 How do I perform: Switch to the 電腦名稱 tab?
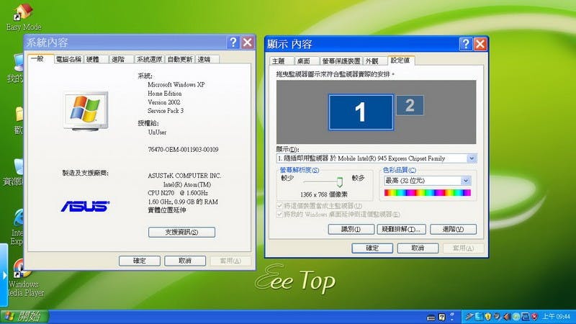tap(68, 59)
